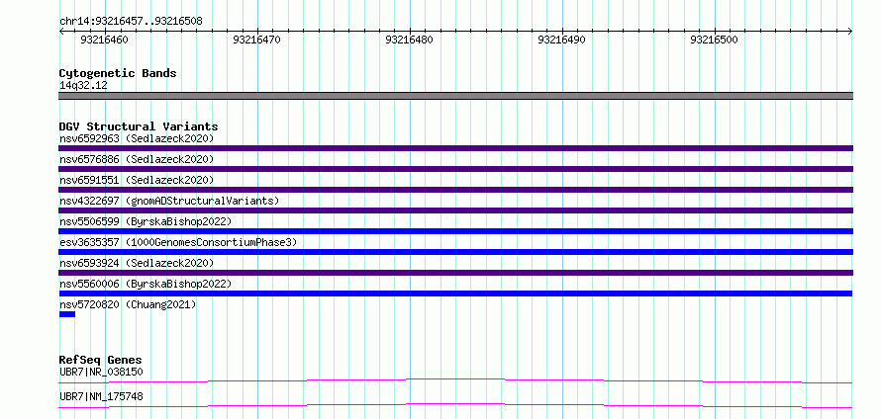
Task: Click the RefSeq Genes track heading
Action: click(101, 360)
